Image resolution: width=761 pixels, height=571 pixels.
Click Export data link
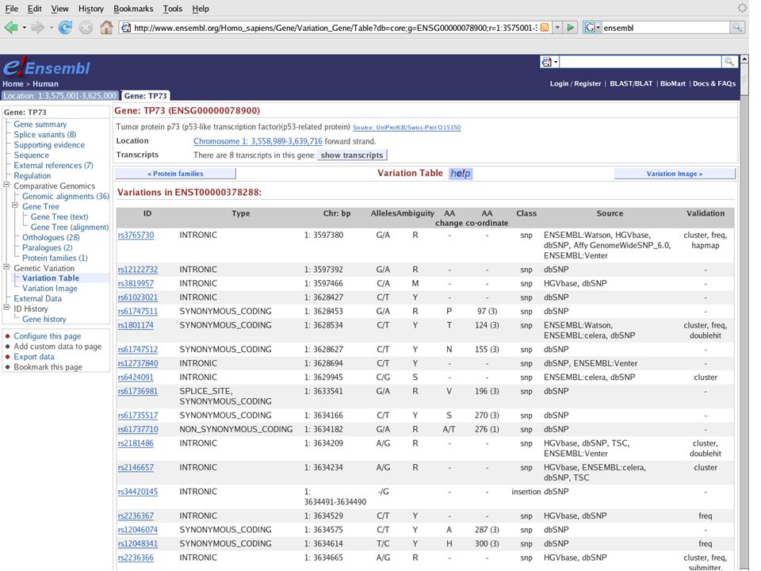click(34, 356)
